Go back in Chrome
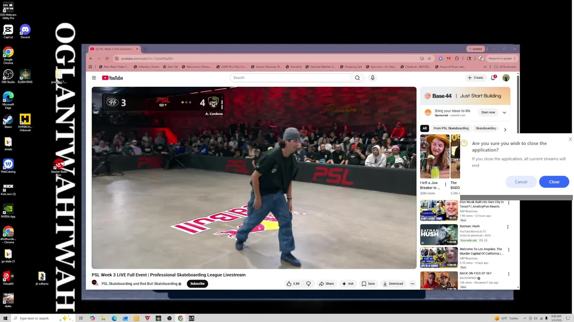The width and height of the screenshot is (574, 322). click(x=91, y=59)
